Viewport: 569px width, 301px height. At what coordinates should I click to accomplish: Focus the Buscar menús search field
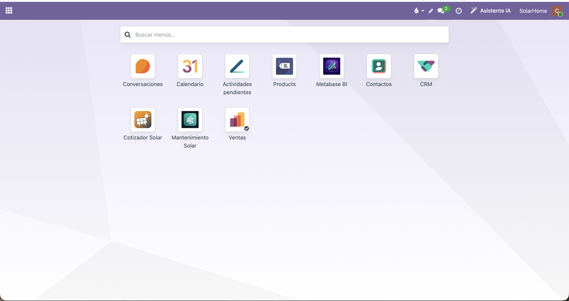tap(284, 34)
